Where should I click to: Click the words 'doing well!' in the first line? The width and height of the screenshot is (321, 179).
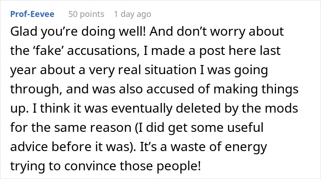click(x=114, y=32)
